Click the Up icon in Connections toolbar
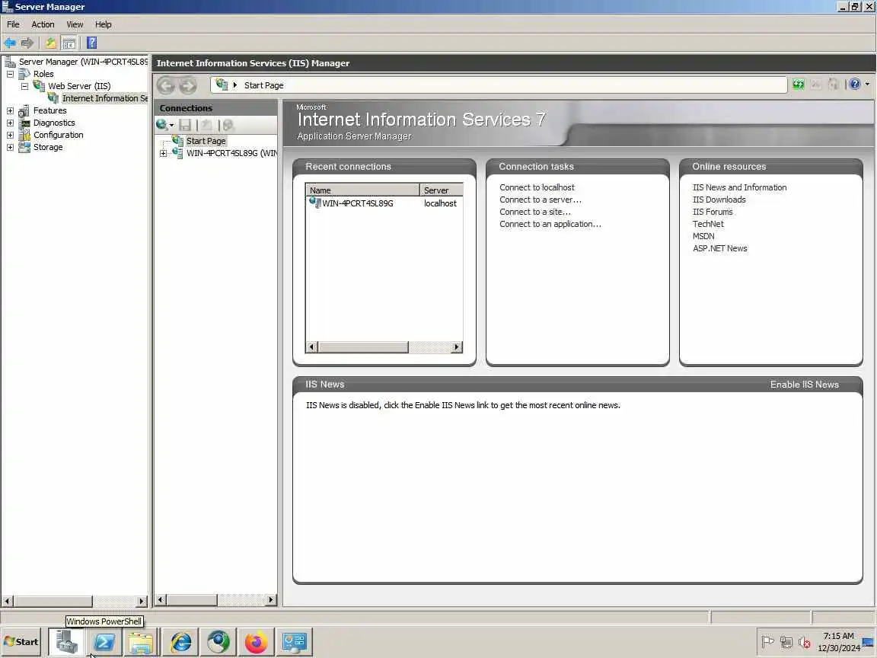The height and width of the screenshot is (658, 877). [207, 125]
